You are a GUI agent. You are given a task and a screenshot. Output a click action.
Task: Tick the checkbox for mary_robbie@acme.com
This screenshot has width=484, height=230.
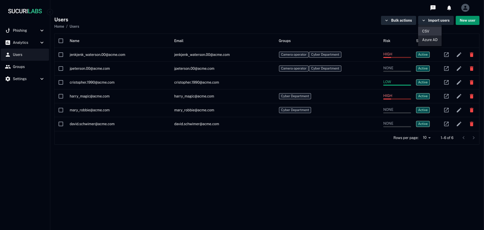(x=61, y=110)
